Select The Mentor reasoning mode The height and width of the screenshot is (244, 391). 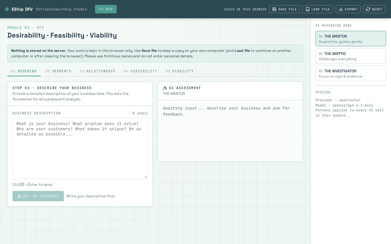pyautogui.click(x=351, y=38)
